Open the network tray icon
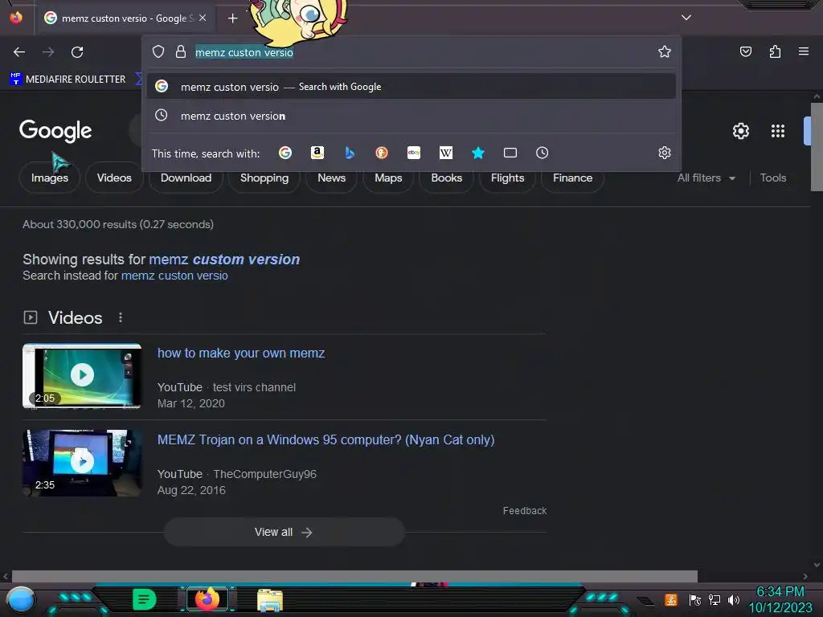Screen dimensions: 823x617 [x=714, y=599]
